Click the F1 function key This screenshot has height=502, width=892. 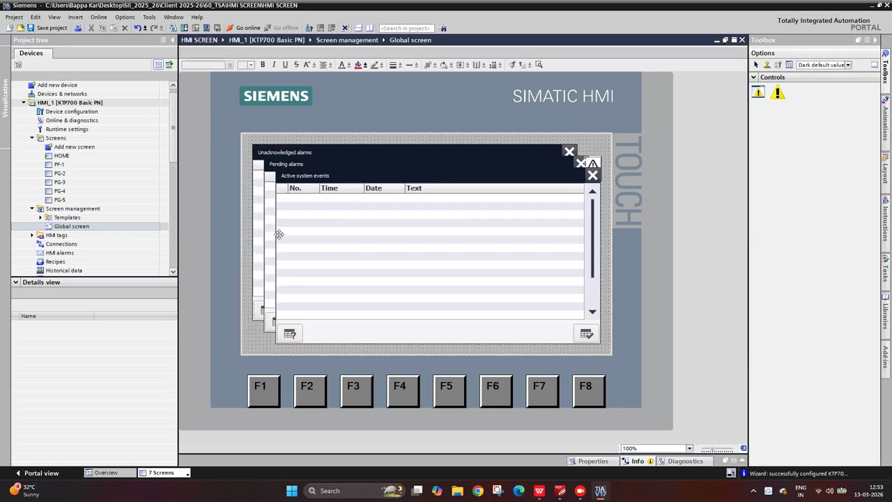263,391
